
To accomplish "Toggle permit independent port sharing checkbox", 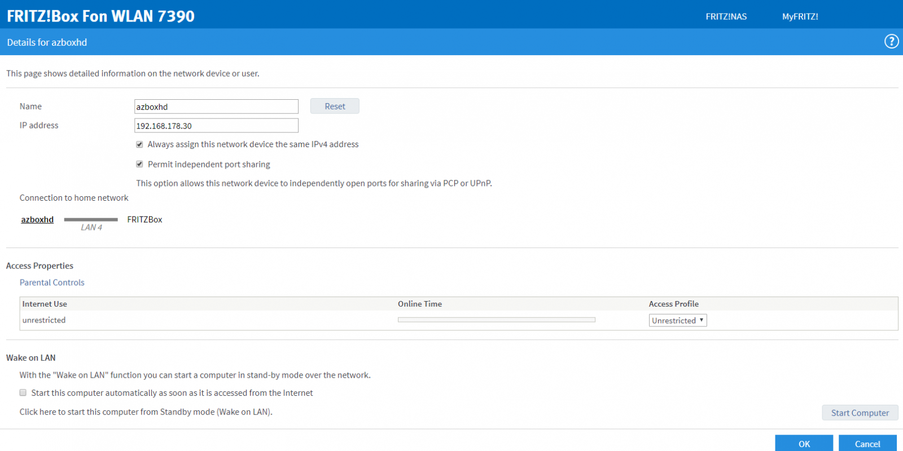I will click(139, 164).
